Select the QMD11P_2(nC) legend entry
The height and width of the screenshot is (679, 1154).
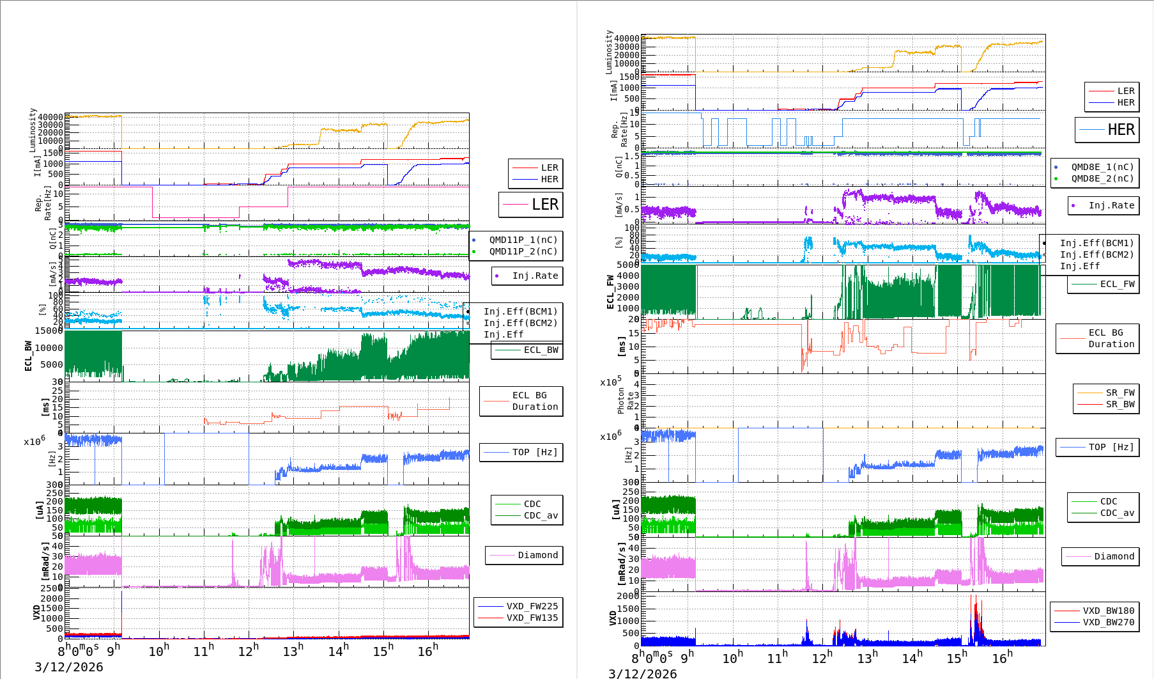(523, 251)
